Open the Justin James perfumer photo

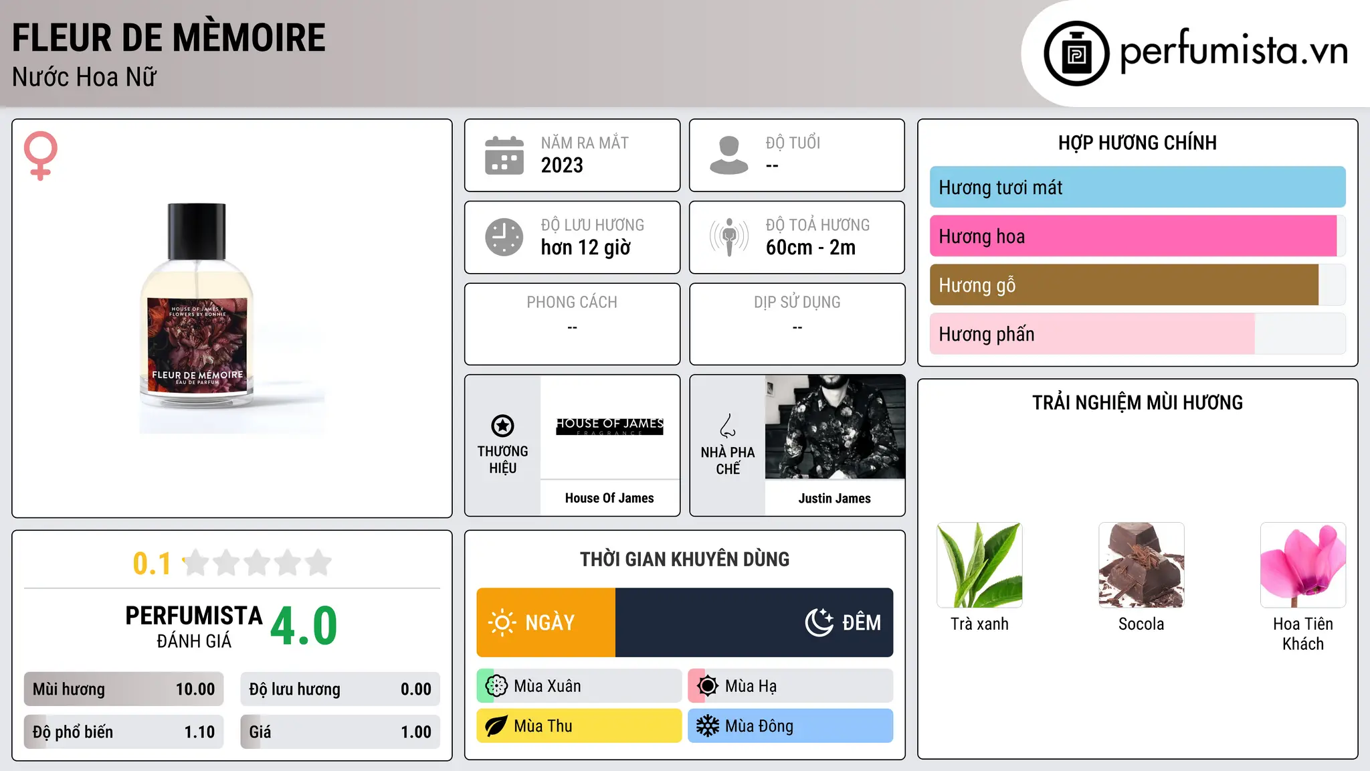click(835, 427)
